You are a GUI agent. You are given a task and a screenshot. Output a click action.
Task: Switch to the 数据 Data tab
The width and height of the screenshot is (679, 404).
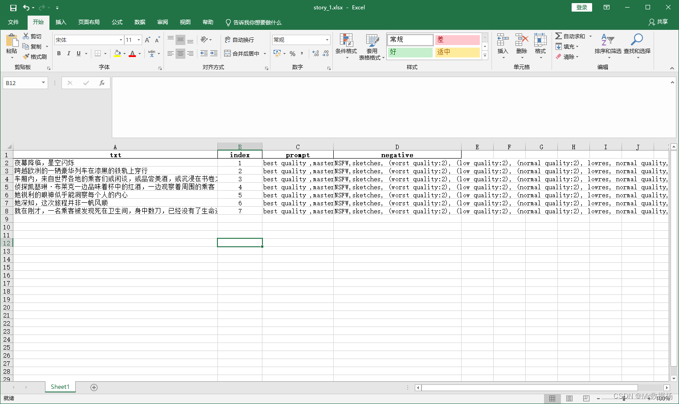(x=140, y=22)
